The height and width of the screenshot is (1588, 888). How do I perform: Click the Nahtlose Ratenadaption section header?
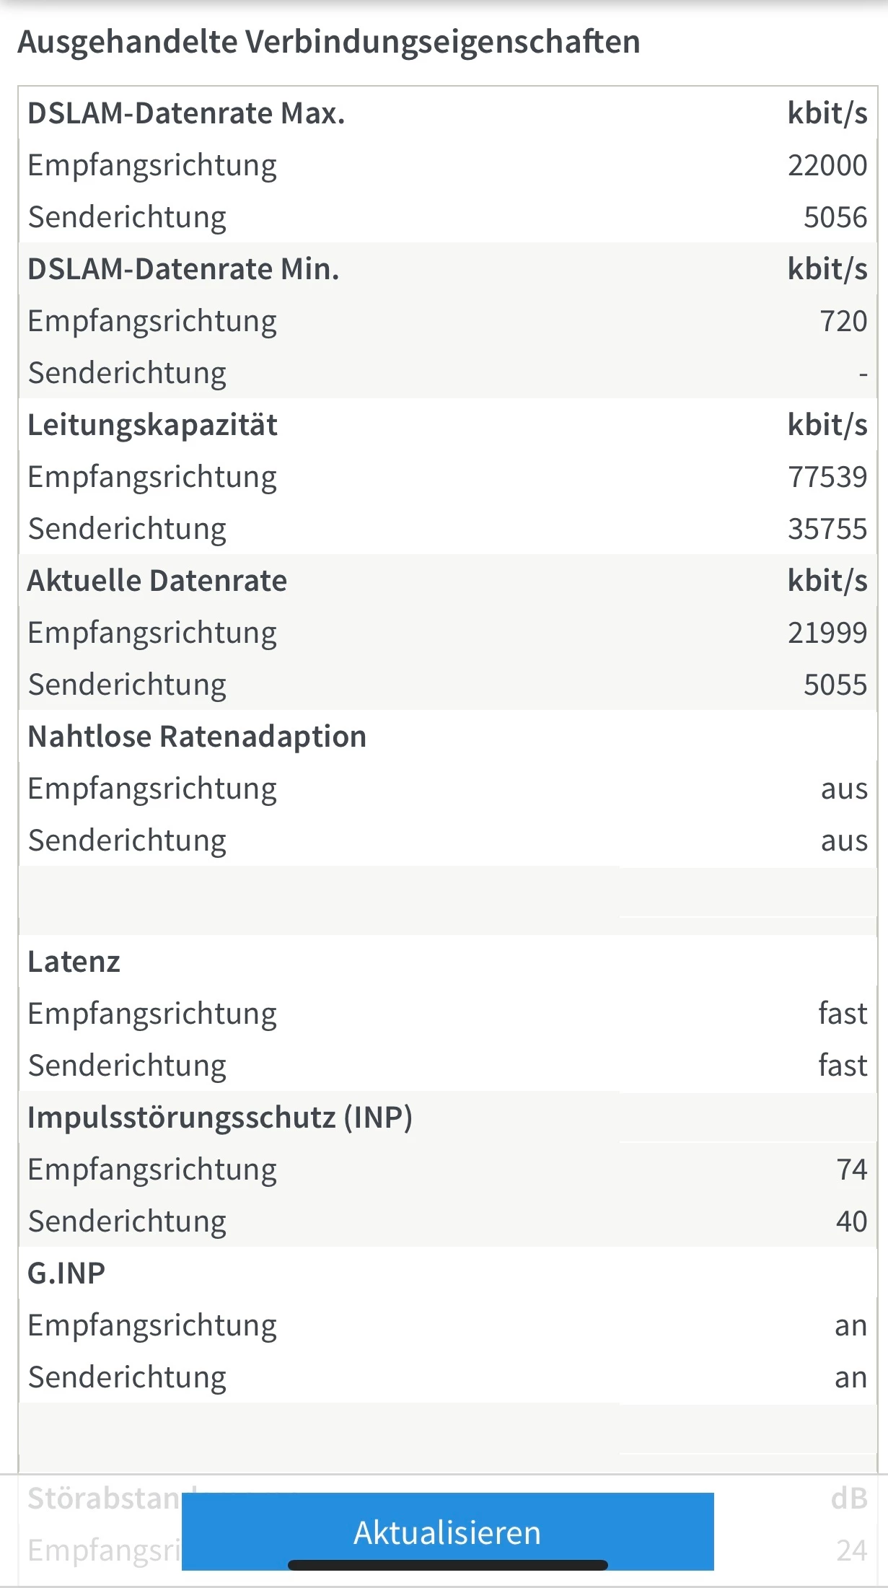pyautogui.click(x=197, y=737)
